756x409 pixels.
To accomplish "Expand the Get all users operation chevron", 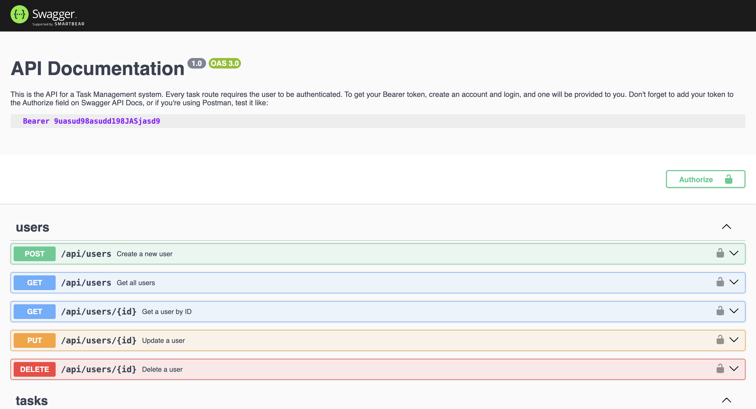I will coord(734,282).
